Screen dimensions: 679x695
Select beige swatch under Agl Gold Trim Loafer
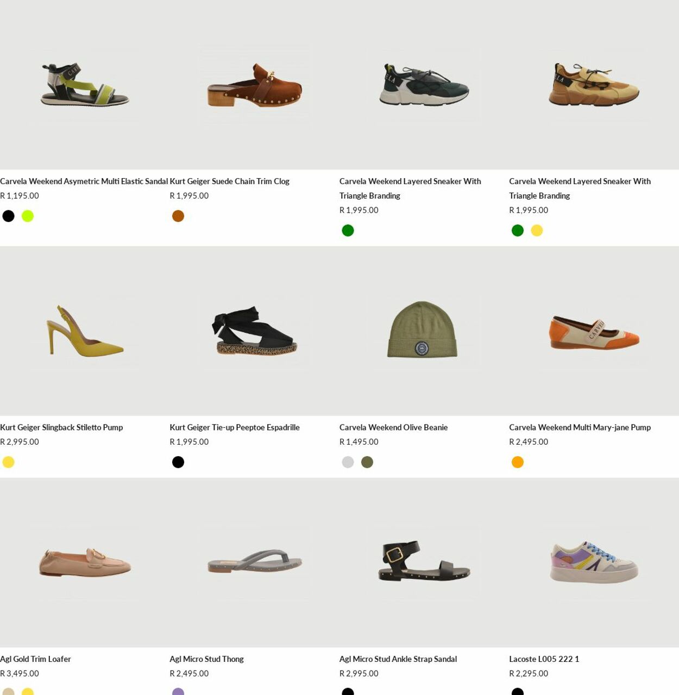tap(9, 692)
